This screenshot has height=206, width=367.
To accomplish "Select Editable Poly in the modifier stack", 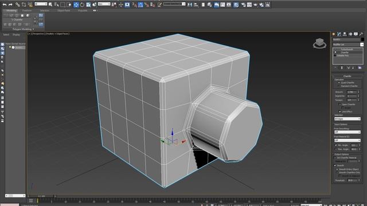I will tap(343, 56).
